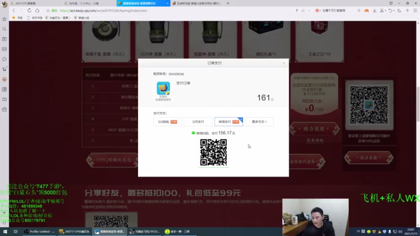The width and height of the screenshot is (420, 236).
Task: Open the 旅手一搏 taskbar app
Action: click(x=180, y=231)
